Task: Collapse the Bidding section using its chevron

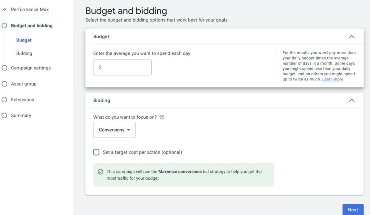Action: pyautogui.click(x=352, y=100)
